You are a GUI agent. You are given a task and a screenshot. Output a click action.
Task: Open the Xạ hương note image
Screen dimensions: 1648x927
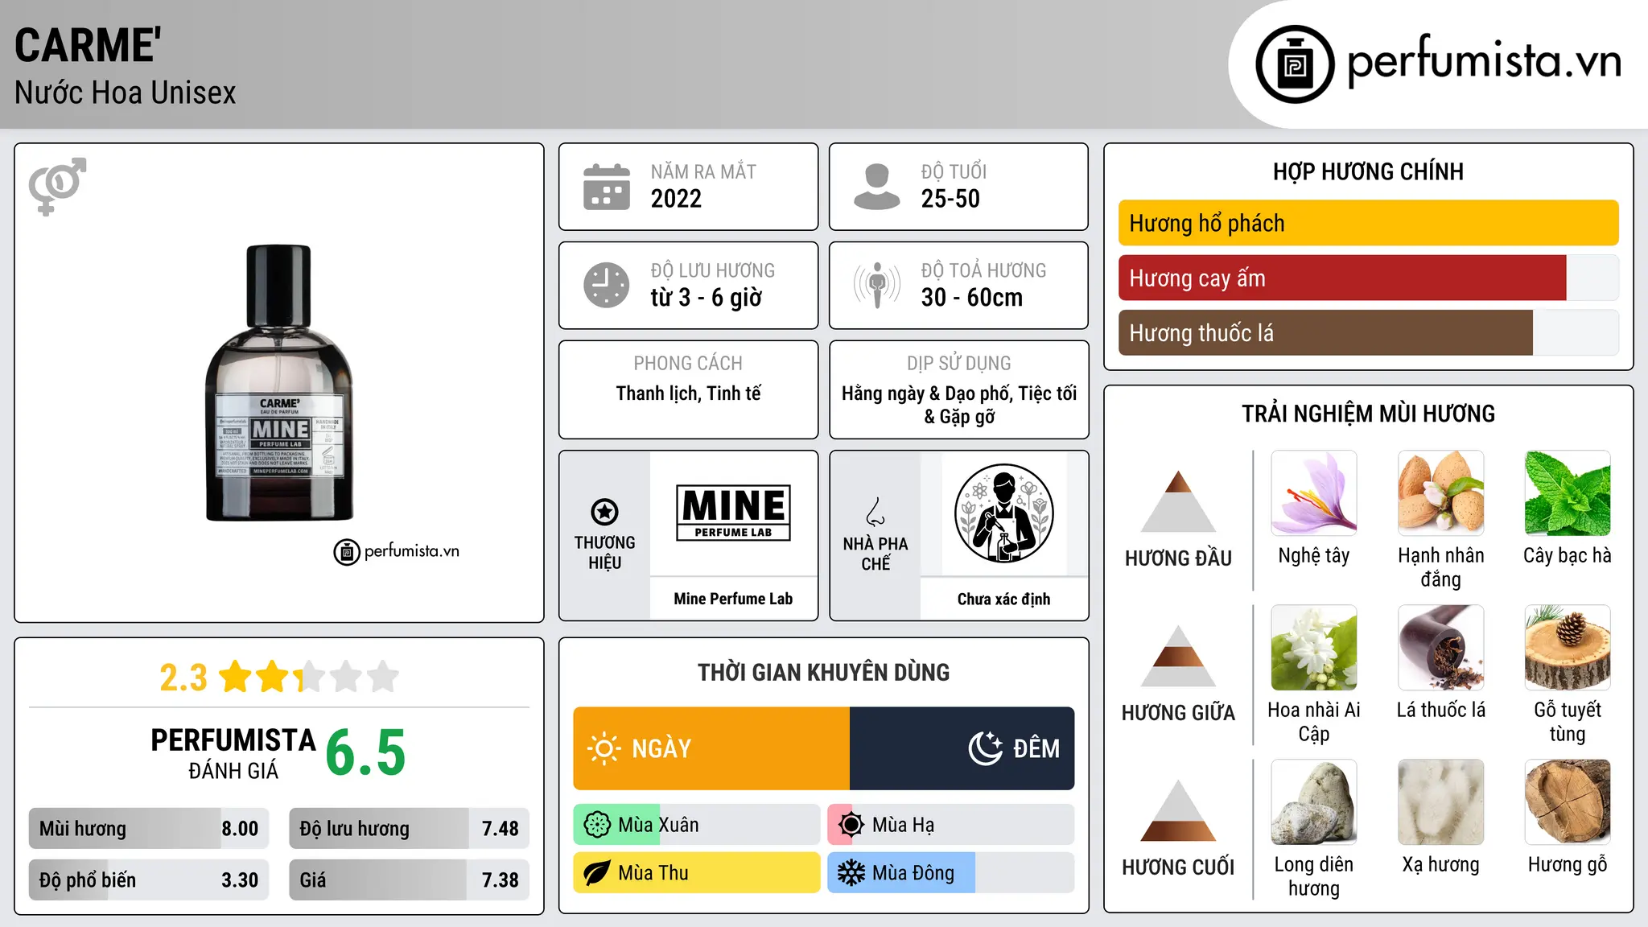pos(1441,802)
